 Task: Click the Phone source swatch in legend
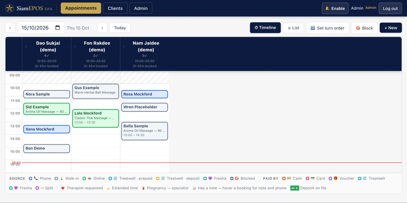point(31,179)
